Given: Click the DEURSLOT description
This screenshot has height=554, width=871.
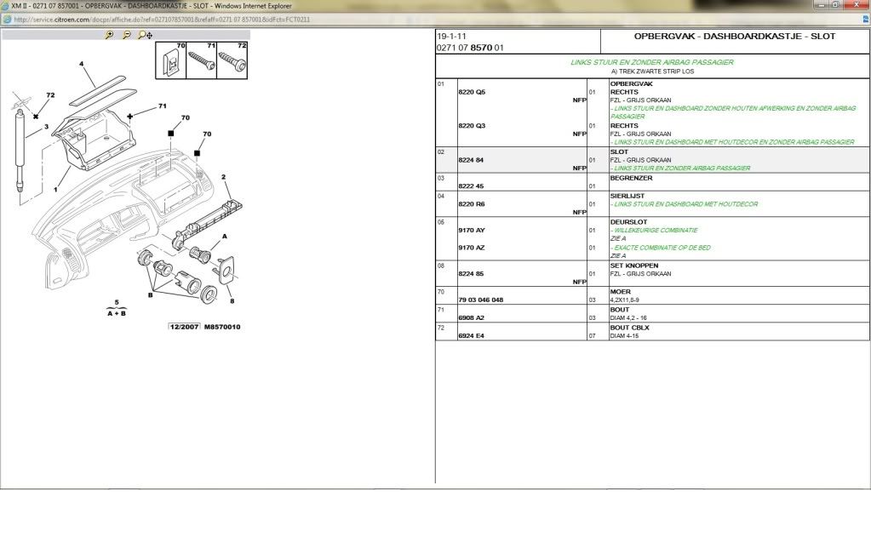Looking at the screenshot, I should pyautogui.click(x=628, y=221).
